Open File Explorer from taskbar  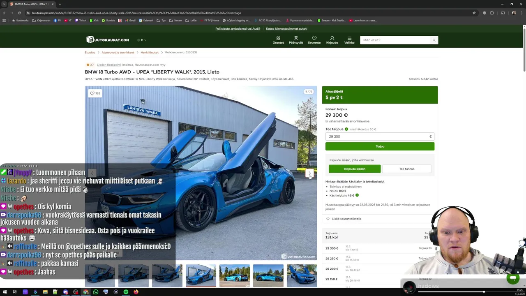click(x=45, y=292)
